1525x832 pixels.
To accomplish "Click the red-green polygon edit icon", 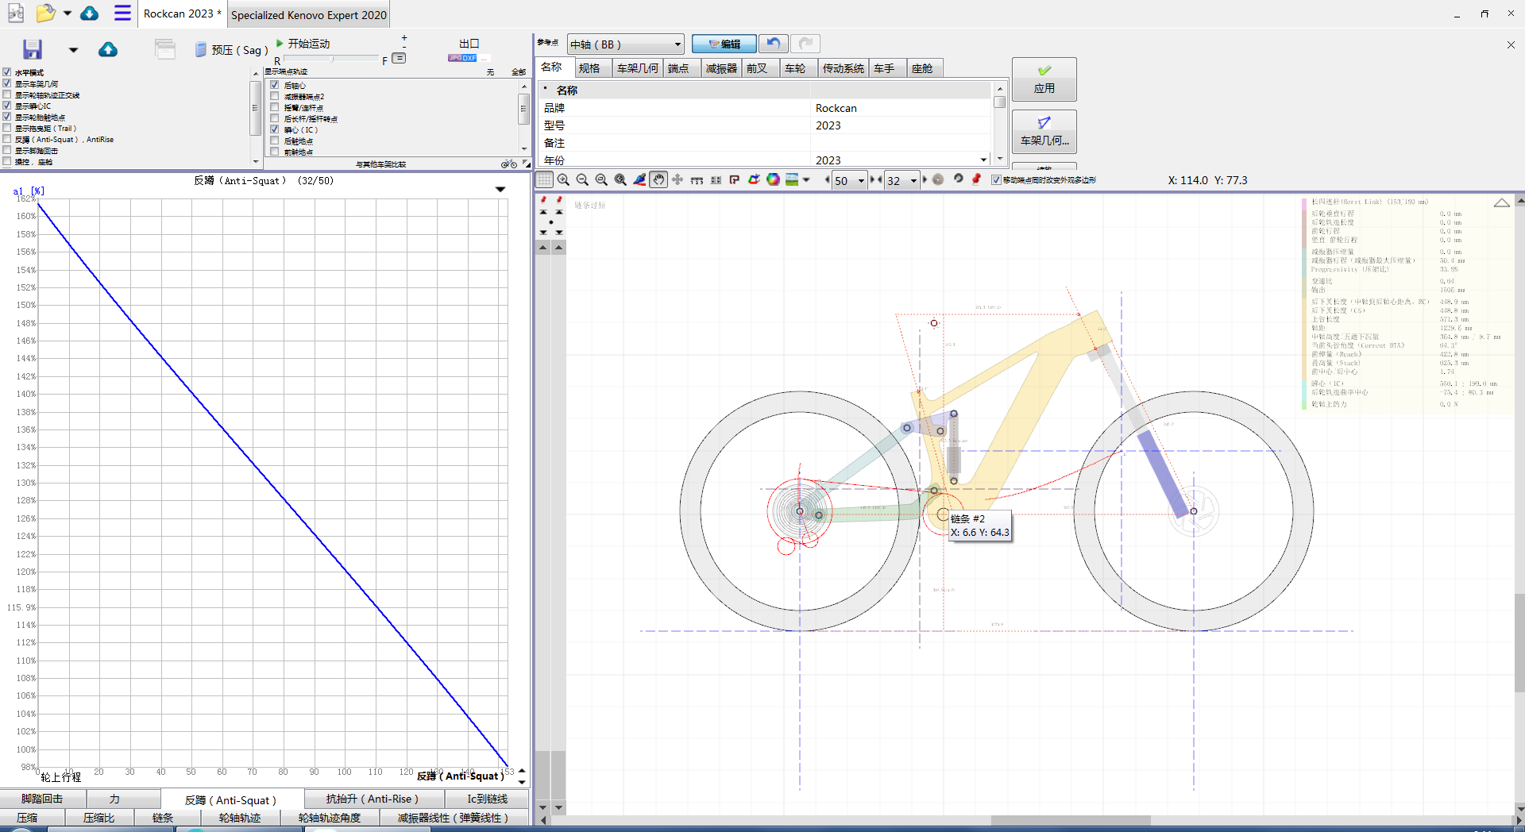I will [754, 180].
